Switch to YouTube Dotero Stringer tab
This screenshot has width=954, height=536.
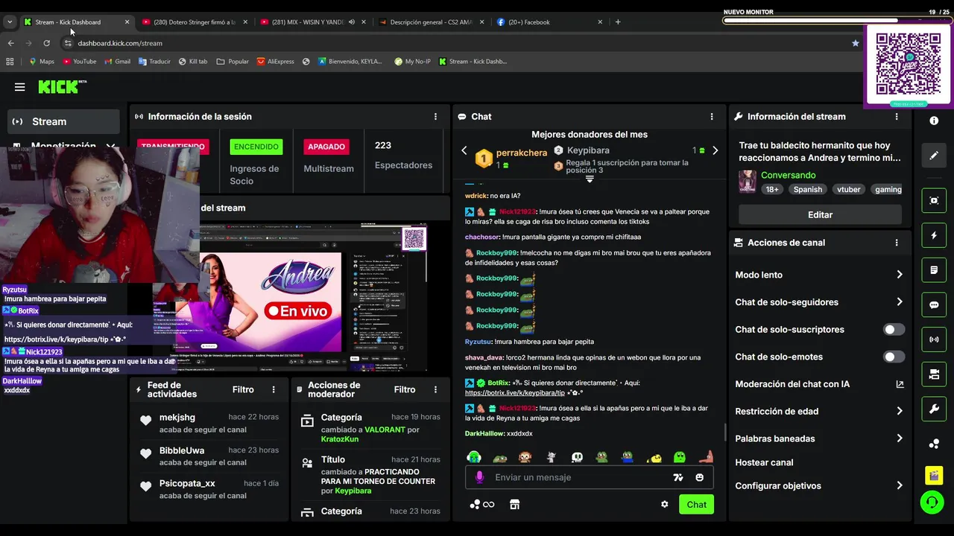point(194,22)
